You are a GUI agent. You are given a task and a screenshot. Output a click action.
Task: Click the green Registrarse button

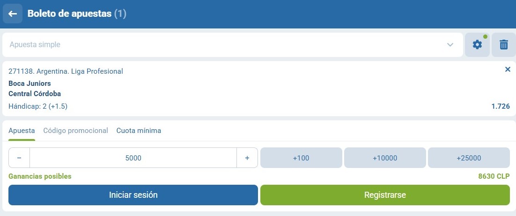tap(385, 195)
